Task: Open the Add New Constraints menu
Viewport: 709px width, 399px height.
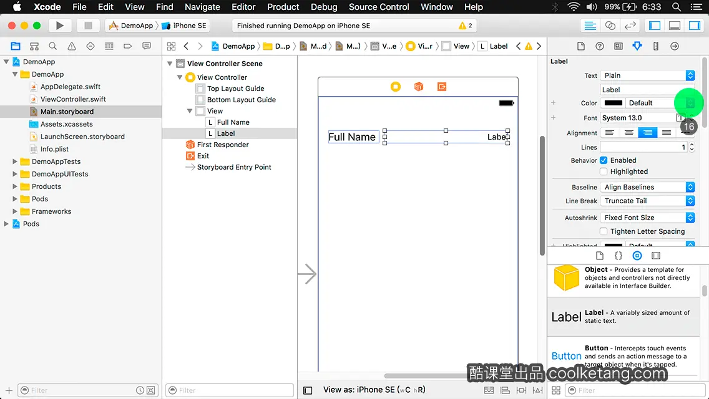Action: point(521,390)
